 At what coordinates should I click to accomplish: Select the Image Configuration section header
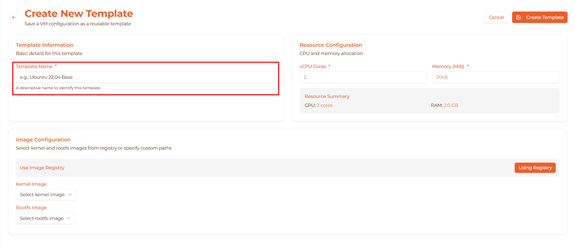point(43,140)
